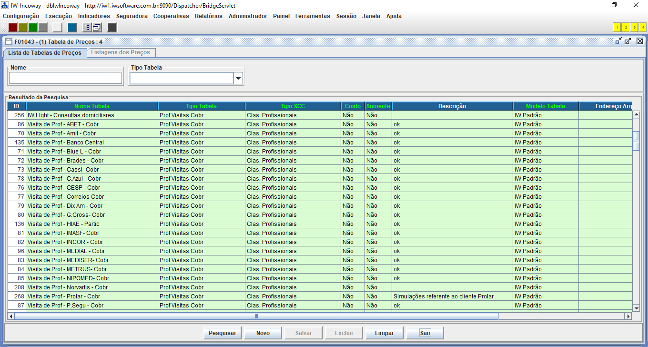Open the Indicadores menu
This screenshot has width=648, height=347.
[94, 16]
